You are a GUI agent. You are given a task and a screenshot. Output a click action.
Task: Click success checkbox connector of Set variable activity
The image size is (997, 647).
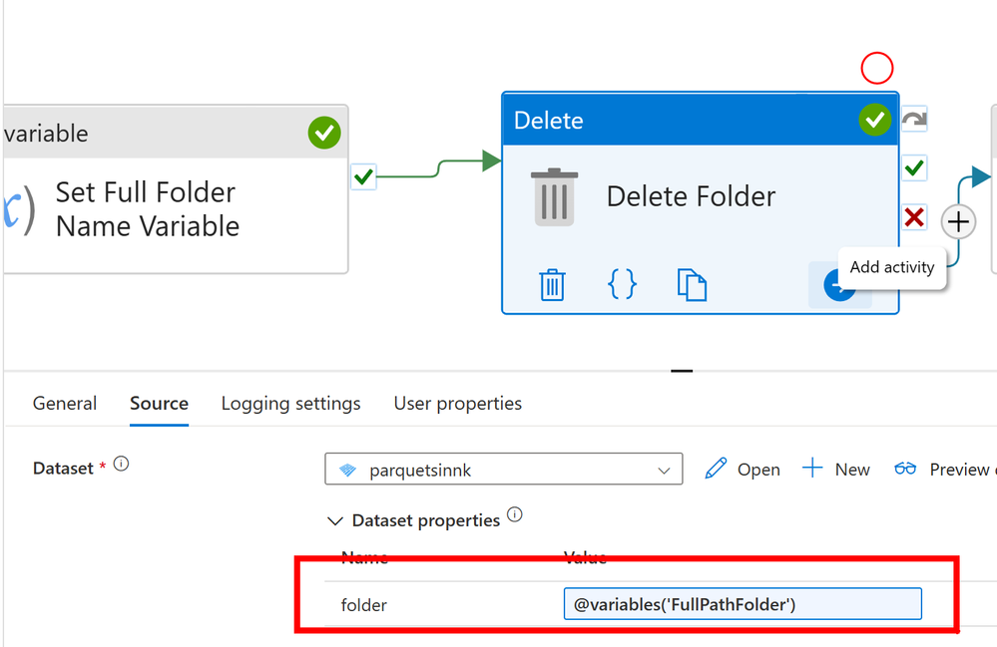[363, 176]
